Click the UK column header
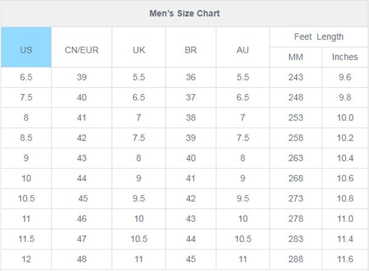Image resolution: width=369 pixels, height=271 pixels. [x=139, y=47]
